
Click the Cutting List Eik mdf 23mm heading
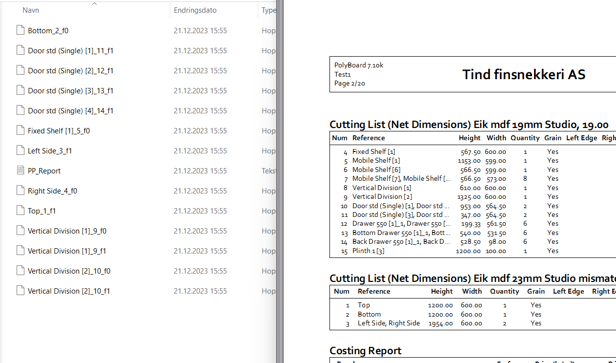472,278
